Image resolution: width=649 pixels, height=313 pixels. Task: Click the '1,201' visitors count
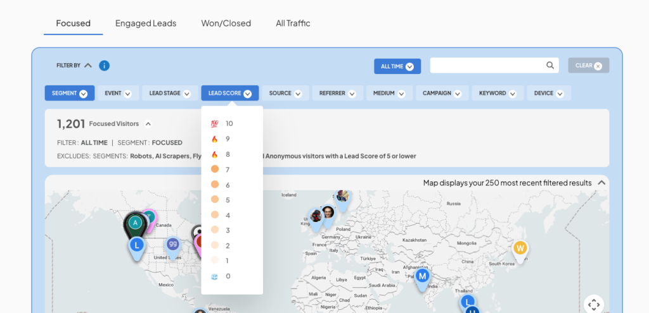coord(71,123)
